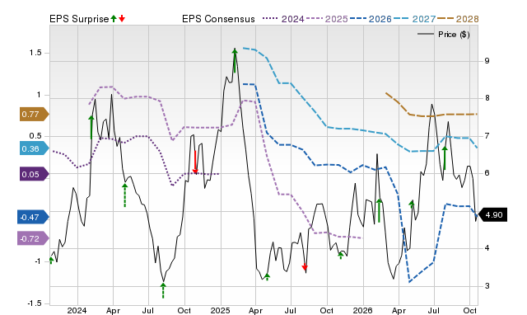The width and height of the screenshot is (527, 315).
Task: Click the 1.5 label on the EPS axis
Action: click(35, 53)
